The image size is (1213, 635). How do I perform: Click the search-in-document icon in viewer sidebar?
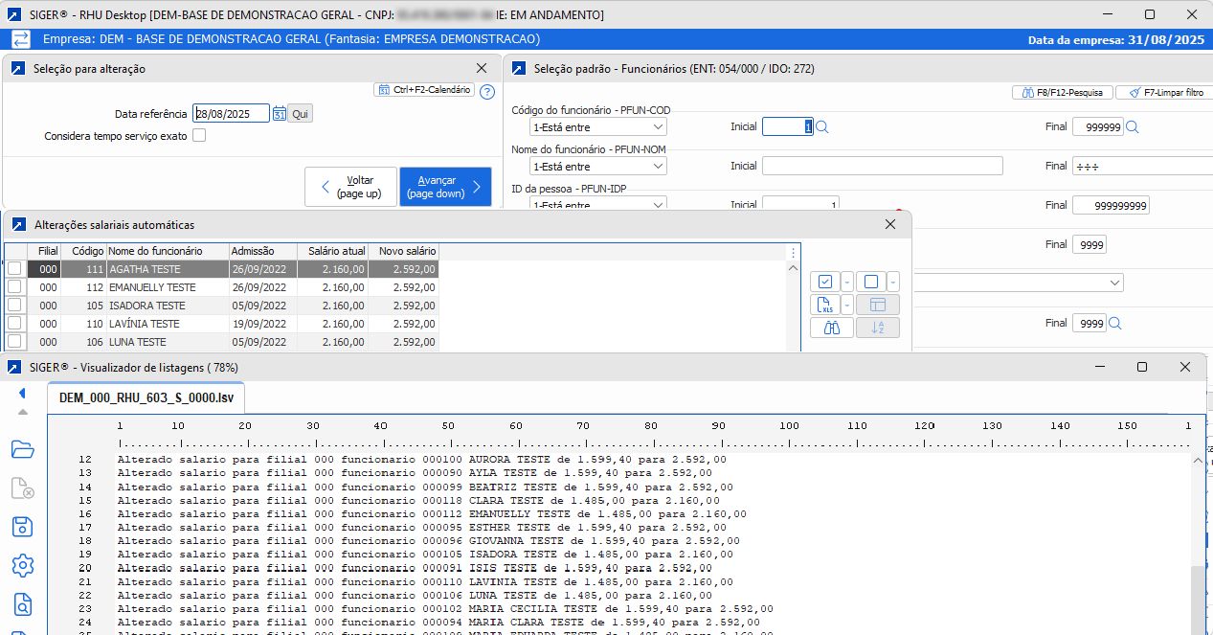coord(23,604)
